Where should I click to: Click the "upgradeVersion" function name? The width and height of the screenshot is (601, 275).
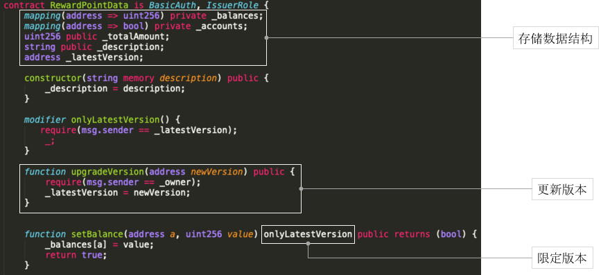[107, 172]
